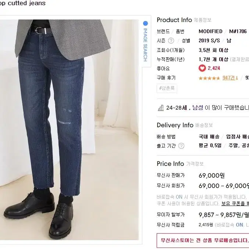Open the vertical IMAGE SEARCH tab
This screenshot has height=249, width=249.
pos(145,45)
